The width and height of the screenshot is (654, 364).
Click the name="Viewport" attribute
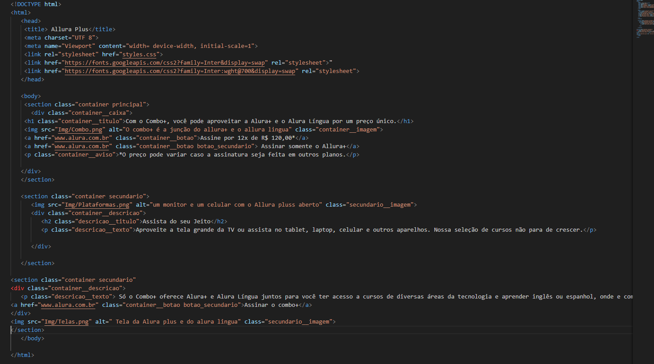(x=70, y=46)
